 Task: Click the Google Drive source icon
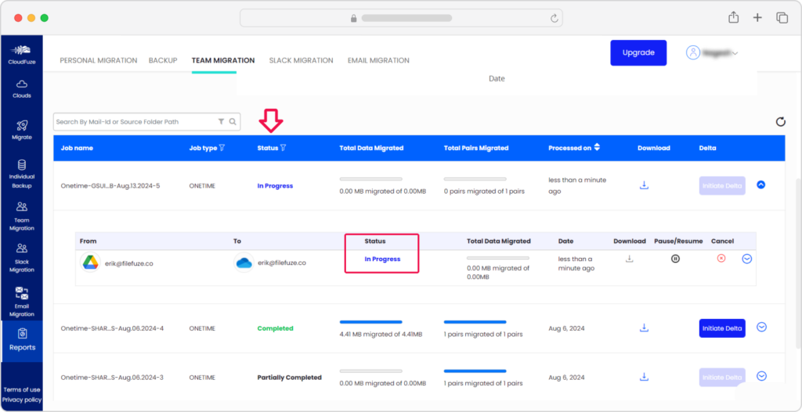(90, 263)
